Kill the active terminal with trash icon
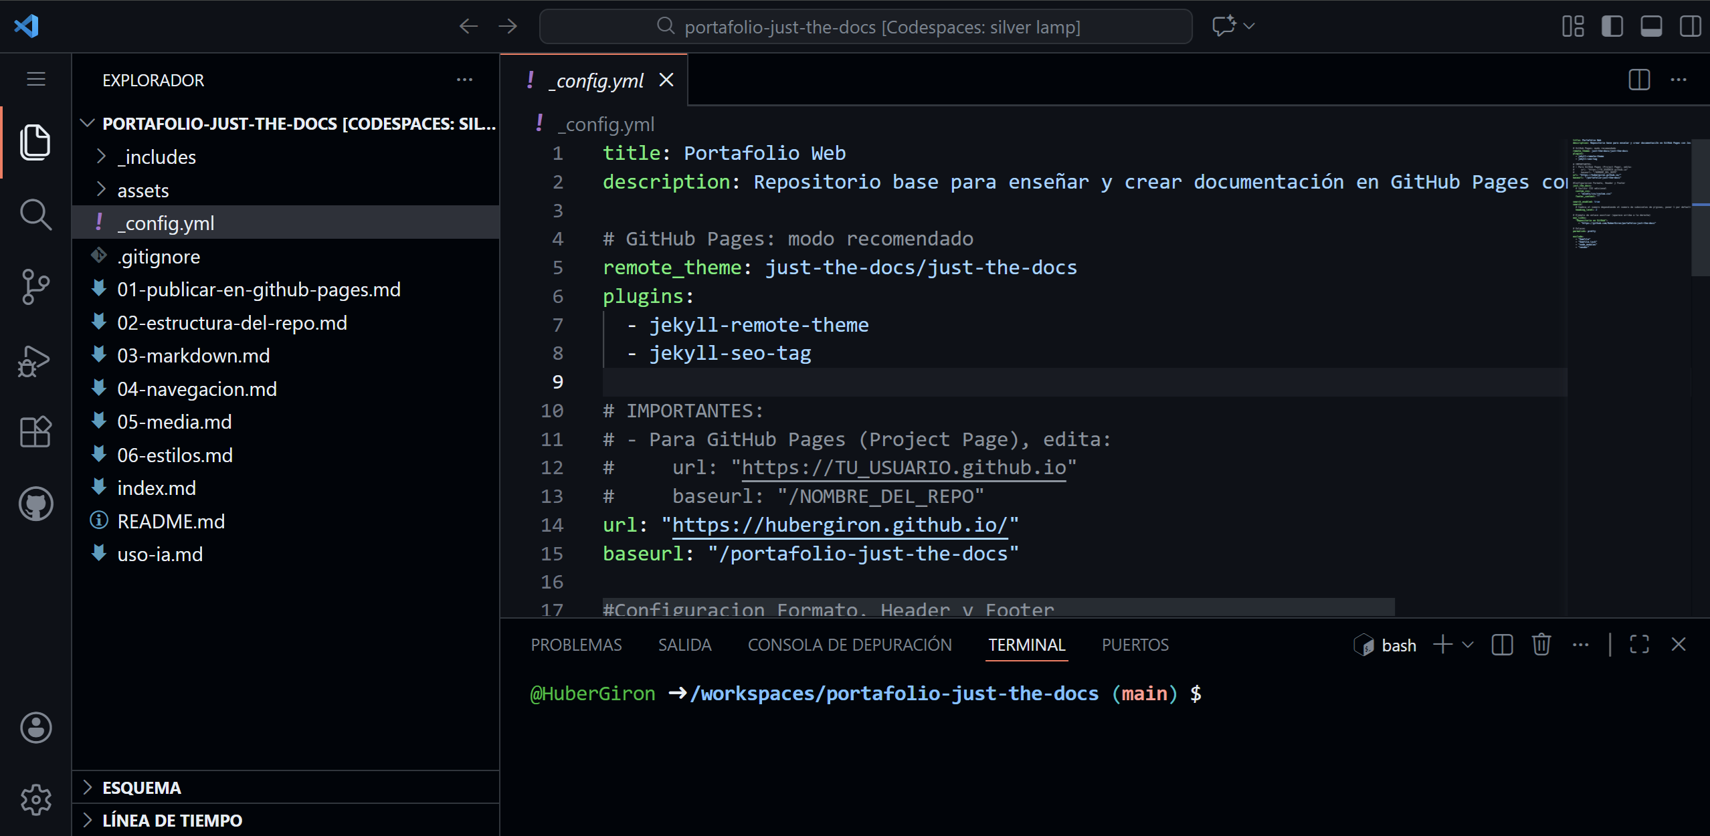This screenshot has width=1710, height=836. tap(1540, 644)
